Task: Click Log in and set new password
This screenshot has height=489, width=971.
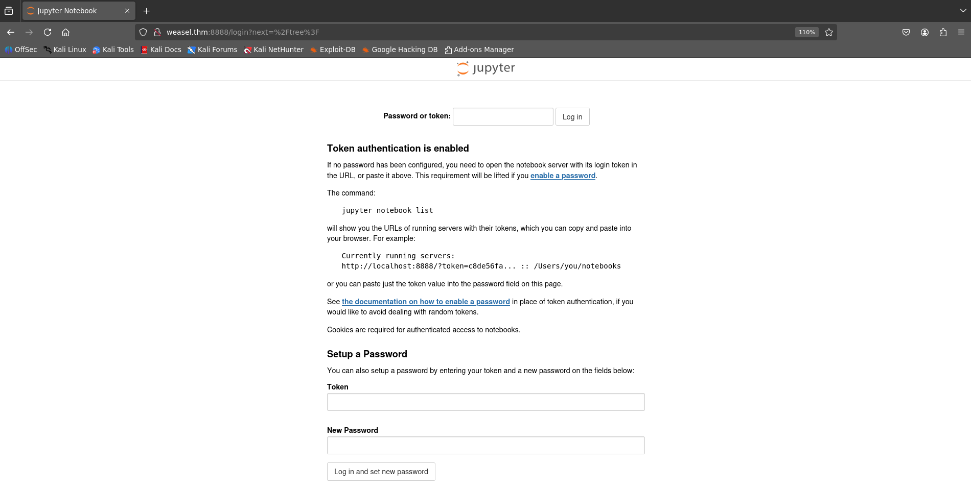Action: [381, 472]
